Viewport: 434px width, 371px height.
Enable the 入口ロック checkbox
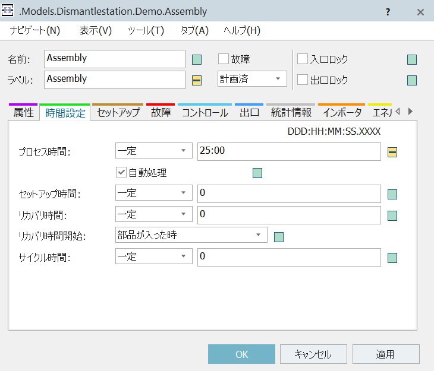(x=303, y=59)
